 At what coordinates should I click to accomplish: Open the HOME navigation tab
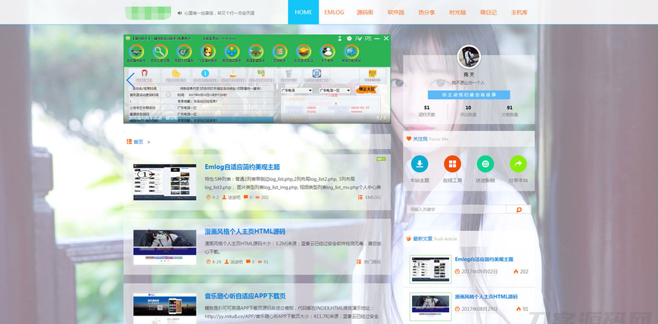point(303,12)
